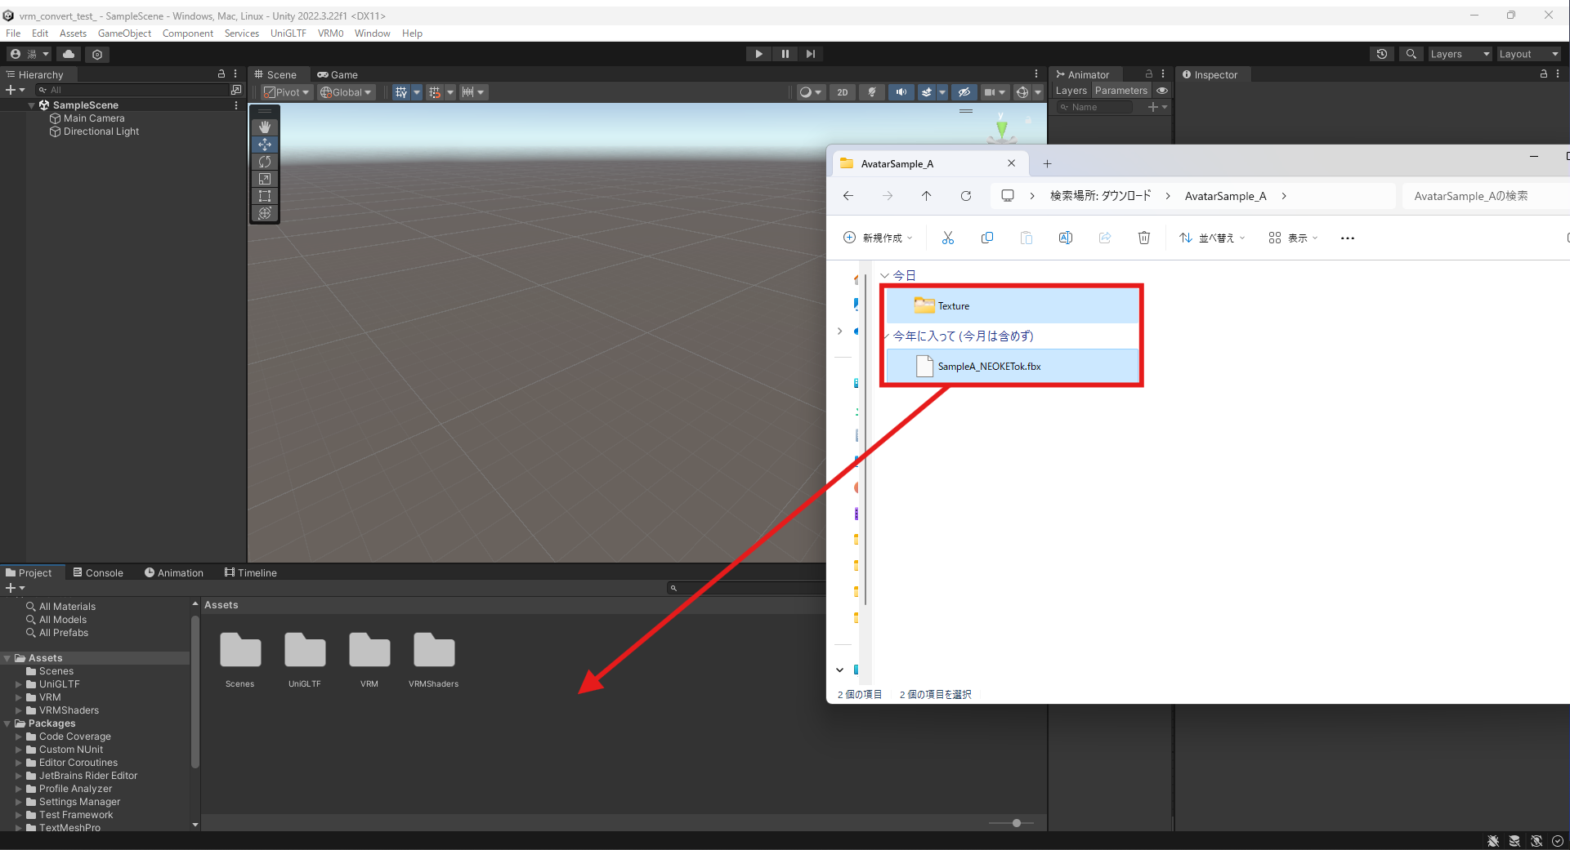The image size is (1570, 850).
Task: Open the Unity cloud services icon
Action: click(x=68, y=54)
